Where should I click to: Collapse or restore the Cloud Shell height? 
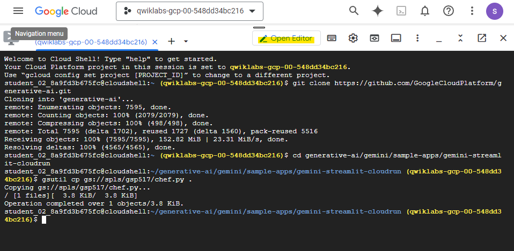point(460,38)
